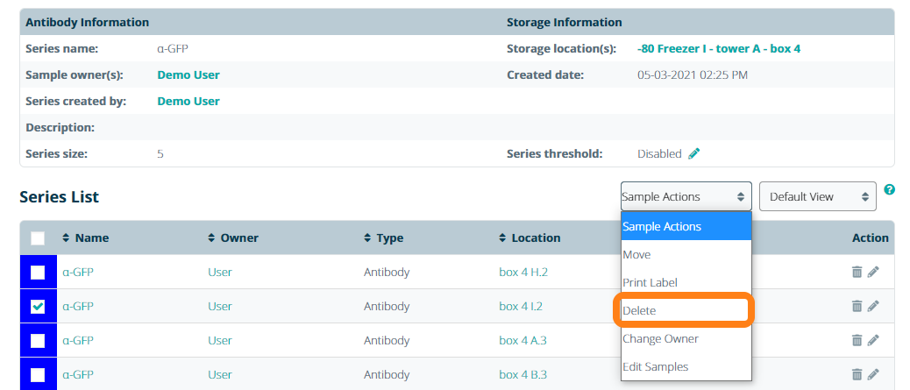Delete the box 4 H.2 sample via trash icon
The height and width of the screenshot is (390, 910).
click(857, 272)
